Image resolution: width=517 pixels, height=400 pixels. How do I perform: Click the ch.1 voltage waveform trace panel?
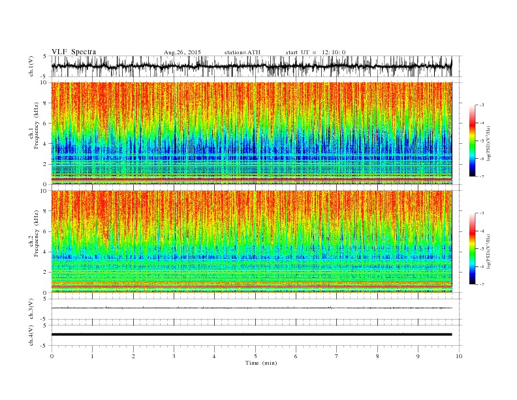(x=257, y=66)
